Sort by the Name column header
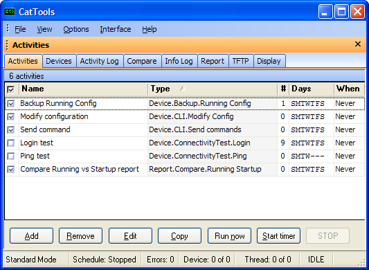 click(x=83, y=89)
